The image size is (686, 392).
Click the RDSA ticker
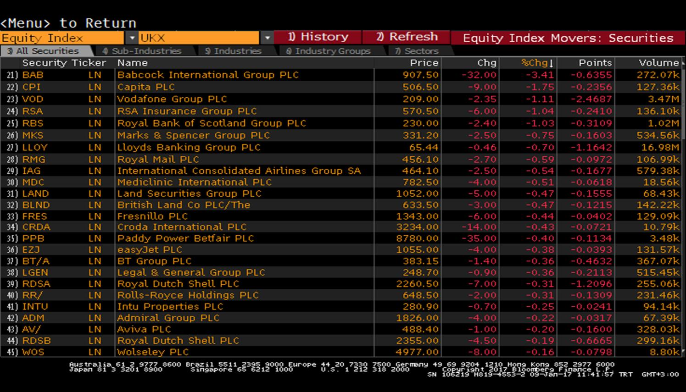coord(36,284)
